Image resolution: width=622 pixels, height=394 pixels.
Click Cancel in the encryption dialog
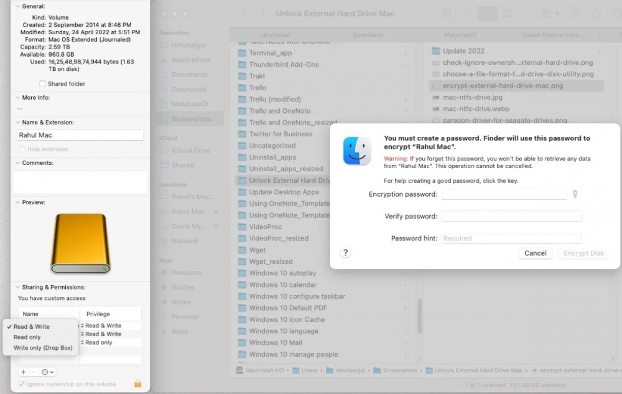tap(536, 253)
